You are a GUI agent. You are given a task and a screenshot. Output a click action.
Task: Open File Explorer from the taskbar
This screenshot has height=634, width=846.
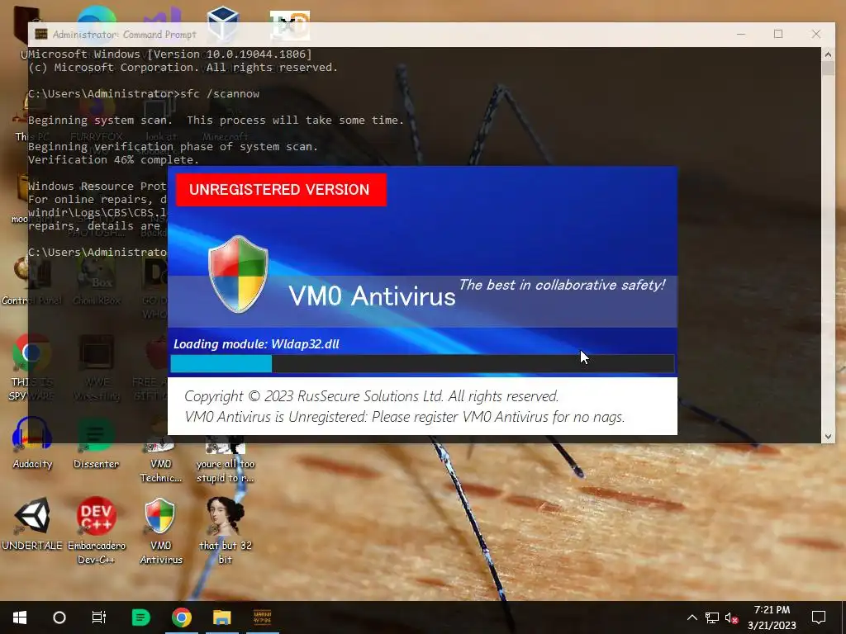tap(221, 617)
